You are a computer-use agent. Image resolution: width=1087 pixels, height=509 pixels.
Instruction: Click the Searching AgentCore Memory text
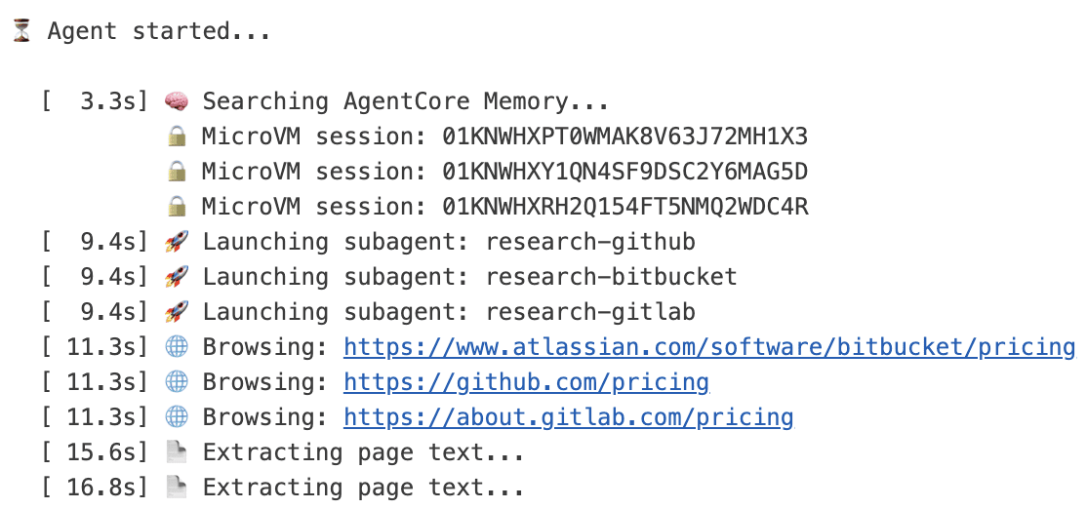click(x=406, y=101)
